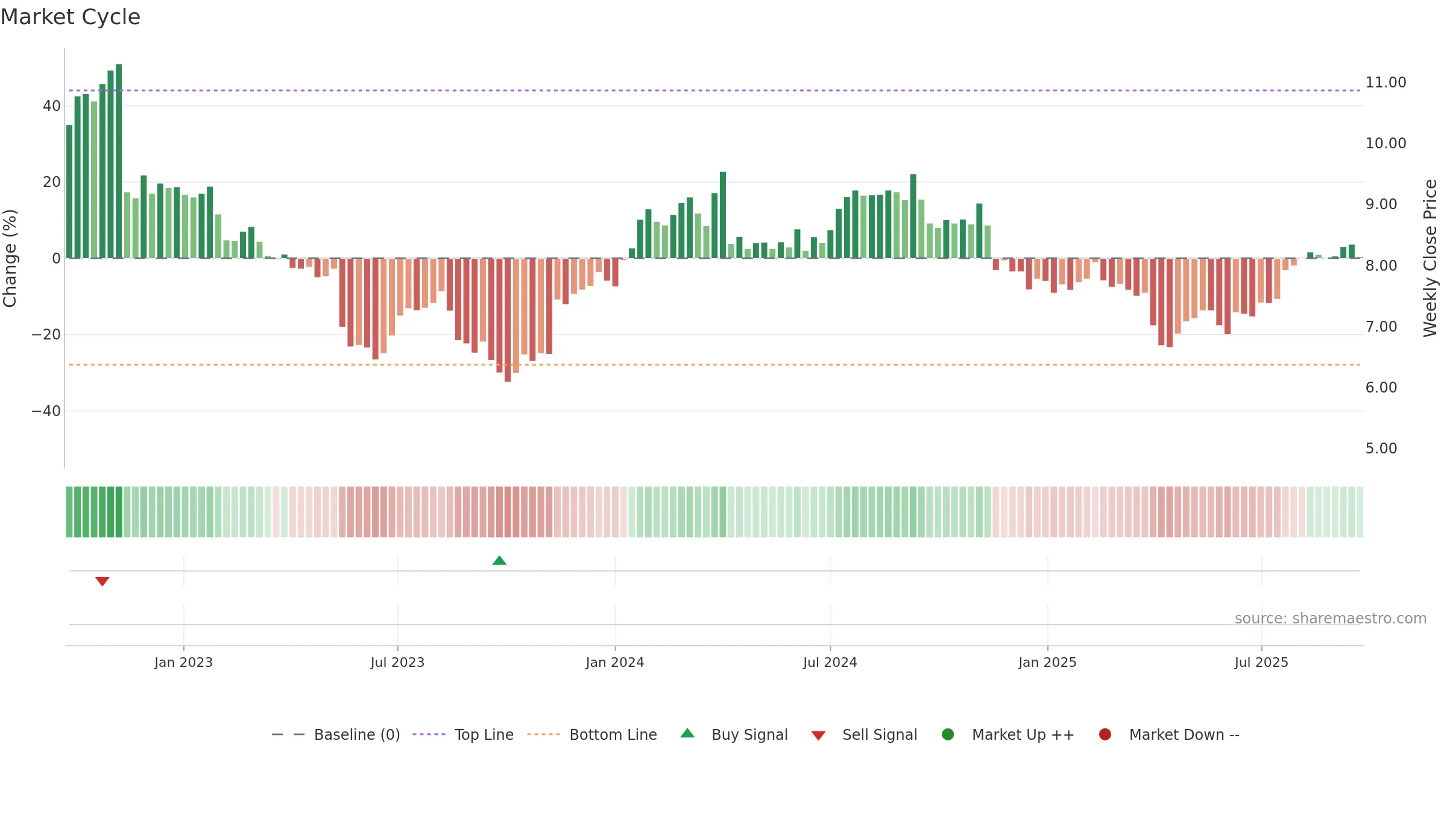Click the red Sell Signal legend triangle icon
The width and height of the screenshot is (1447, 814).
tap(818, 736)
